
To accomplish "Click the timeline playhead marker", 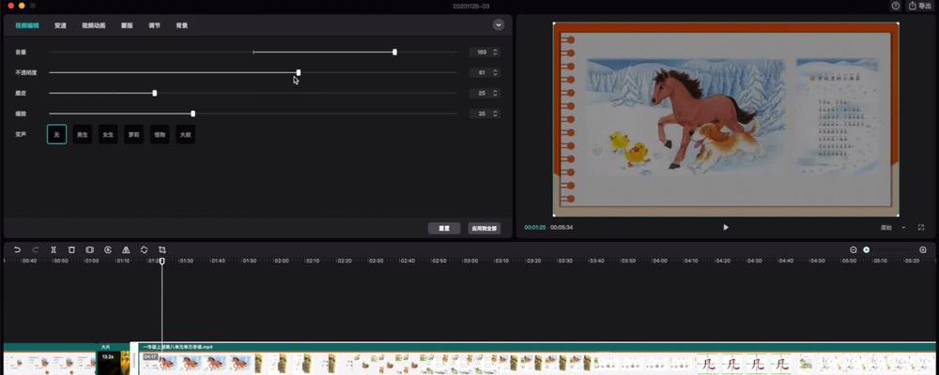I will click(x=162, y=262).
